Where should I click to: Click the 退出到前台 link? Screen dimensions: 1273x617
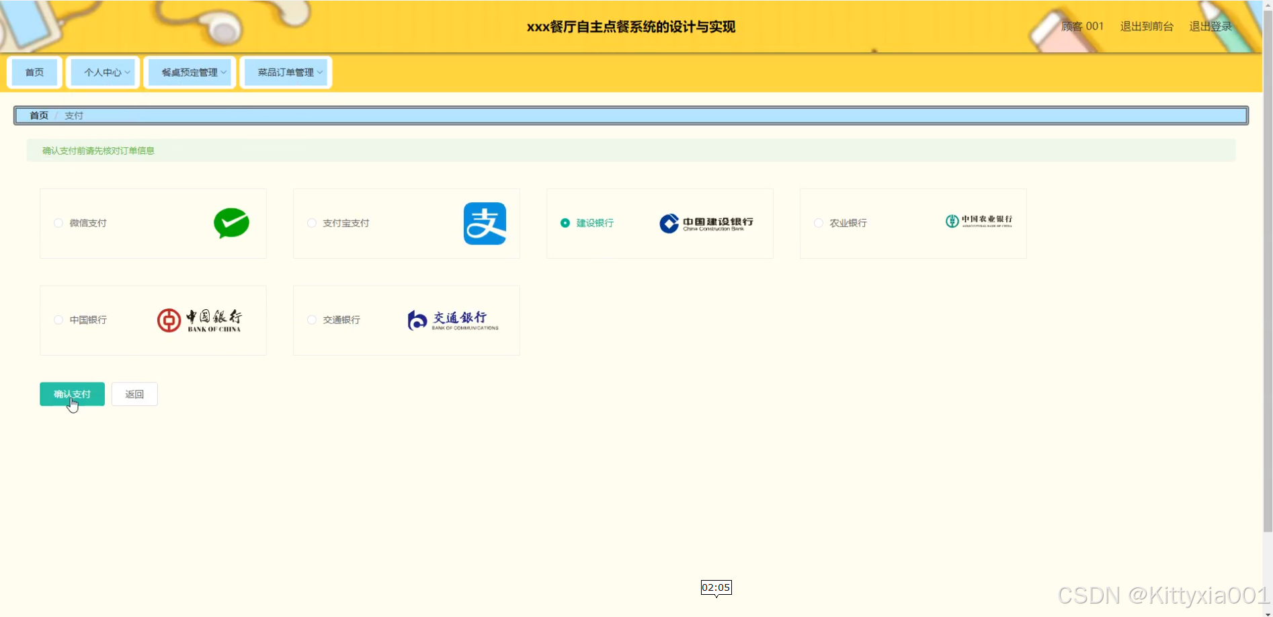pos(1147,26)
